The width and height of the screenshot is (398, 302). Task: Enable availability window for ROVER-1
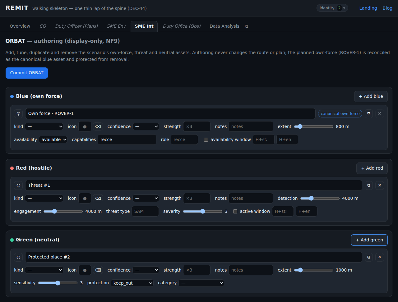coord(206,140)
